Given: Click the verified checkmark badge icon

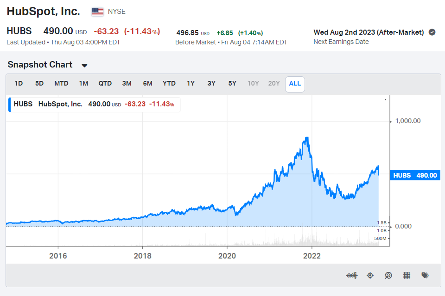Looking at the screenshot, I should coord(432,32).
